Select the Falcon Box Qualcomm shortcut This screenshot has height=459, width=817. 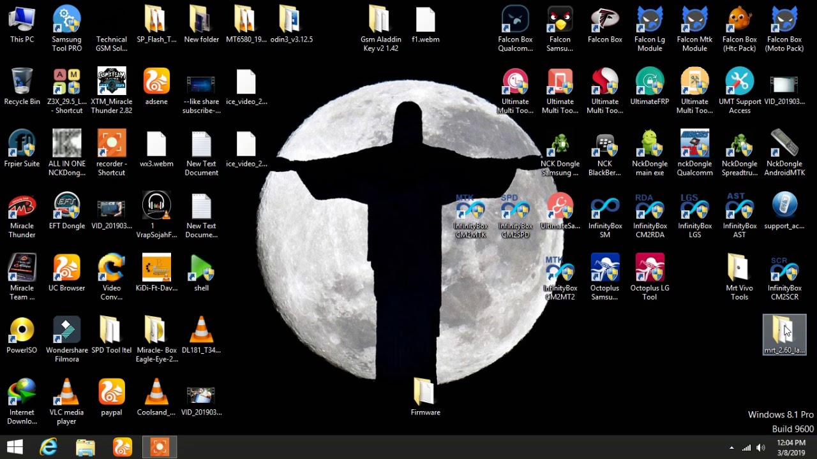pyautogui.click(x=515, y=29)
